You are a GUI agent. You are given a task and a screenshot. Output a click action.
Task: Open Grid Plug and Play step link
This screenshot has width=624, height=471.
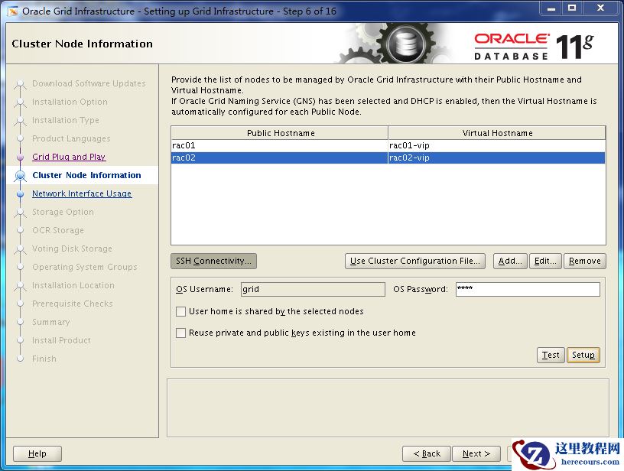tap(69, 157)
